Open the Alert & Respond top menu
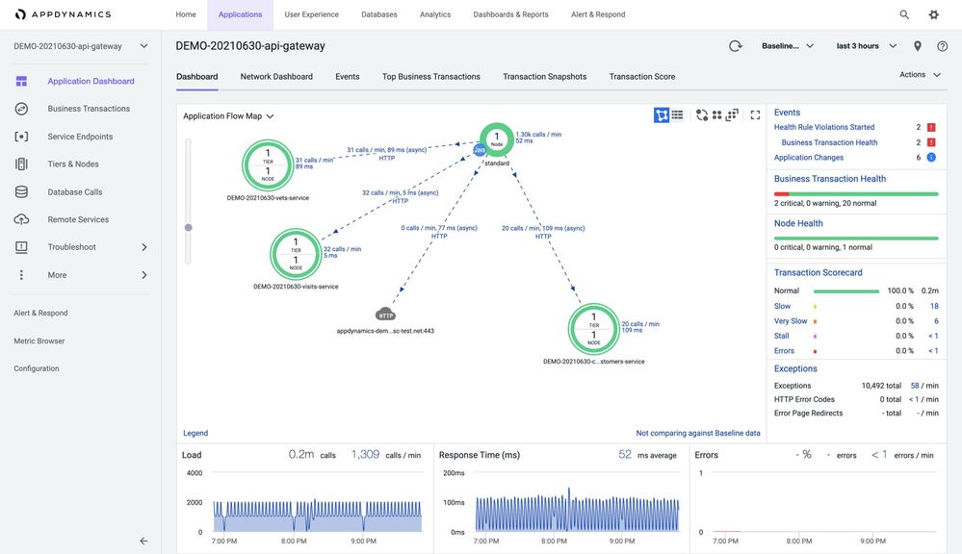Viewport: 962px width, 554px height. pos(598,14)
